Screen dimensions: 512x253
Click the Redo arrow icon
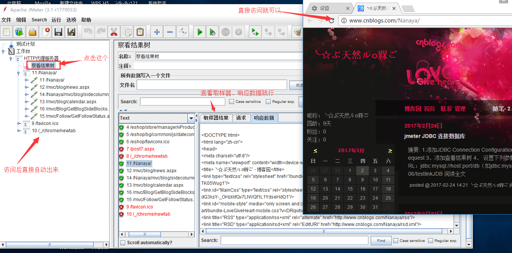pos(101,32)
